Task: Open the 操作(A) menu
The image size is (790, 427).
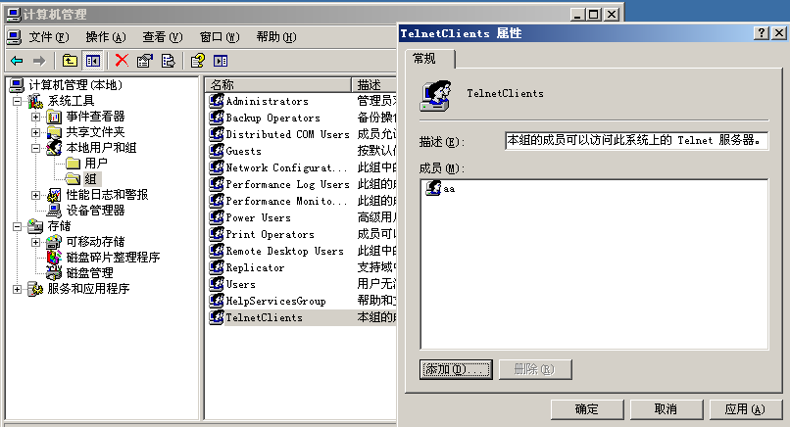Action: [105, 37]
